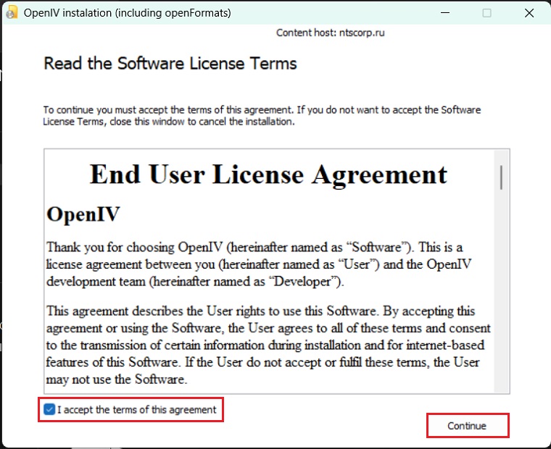
Task: Click the 'OpenIV' heading in the license
Action: pos(83,214)
